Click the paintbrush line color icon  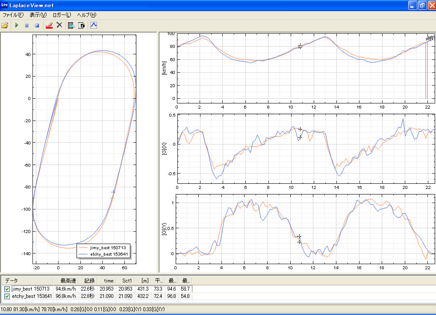click(49, 25)
